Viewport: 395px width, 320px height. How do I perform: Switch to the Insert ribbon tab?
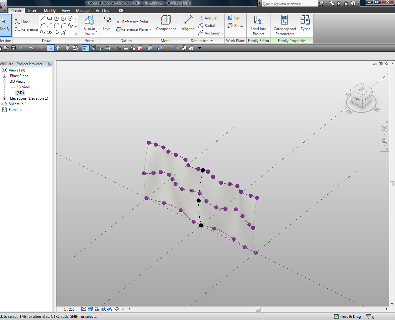[x=33, y=11]
